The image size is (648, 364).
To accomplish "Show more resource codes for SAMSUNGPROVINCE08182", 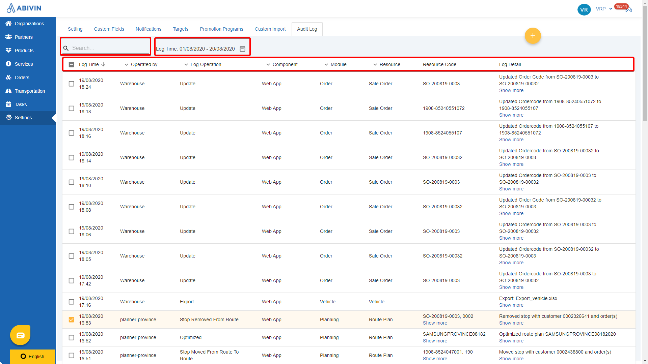I will pyautogui.click(x=435, y=341).
